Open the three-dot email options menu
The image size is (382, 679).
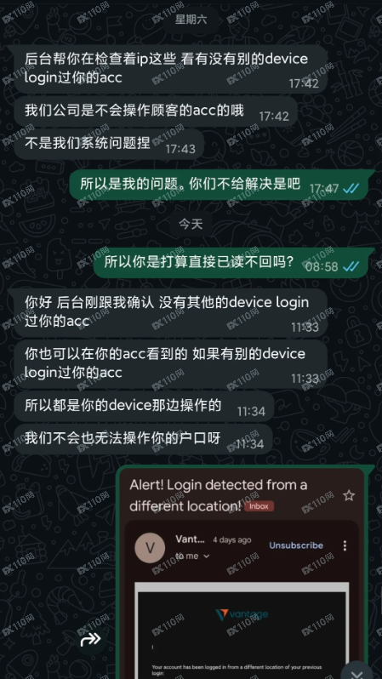coord(345,545)
